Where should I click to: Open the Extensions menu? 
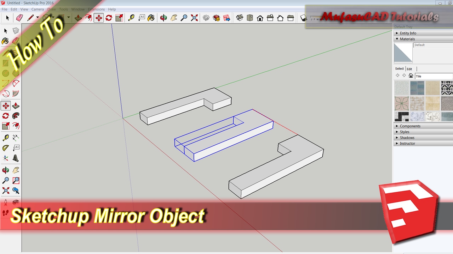tap(96, 9)
